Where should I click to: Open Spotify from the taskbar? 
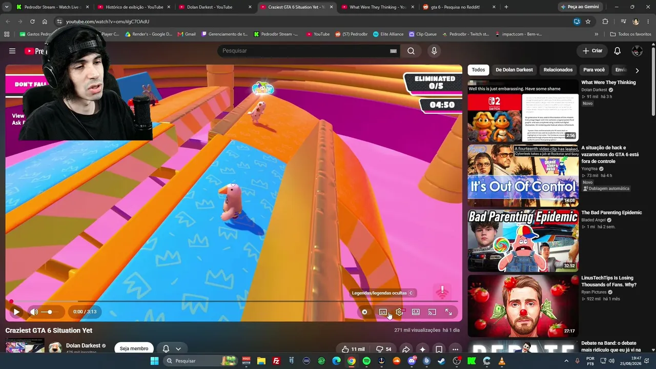point(366,361)
